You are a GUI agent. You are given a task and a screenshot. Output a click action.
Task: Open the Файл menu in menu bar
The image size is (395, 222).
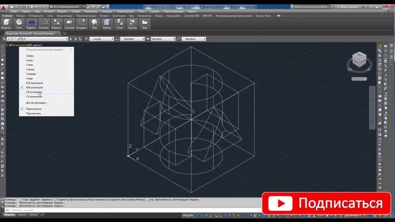[x=14, y=12]
